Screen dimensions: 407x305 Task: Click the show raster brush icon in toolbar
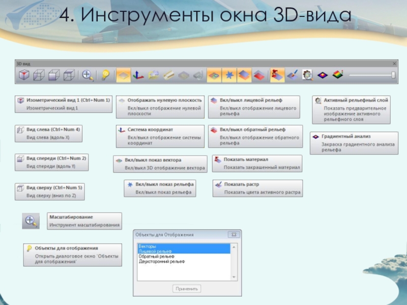(x=292, y=75)
